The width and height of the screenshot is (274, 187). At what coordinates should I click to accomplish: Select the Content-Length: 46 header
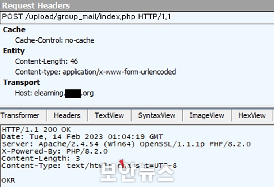click(46, 61)
